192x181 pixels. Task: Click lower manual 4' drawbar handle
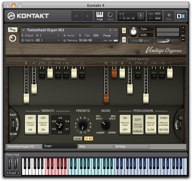(34, 89)
